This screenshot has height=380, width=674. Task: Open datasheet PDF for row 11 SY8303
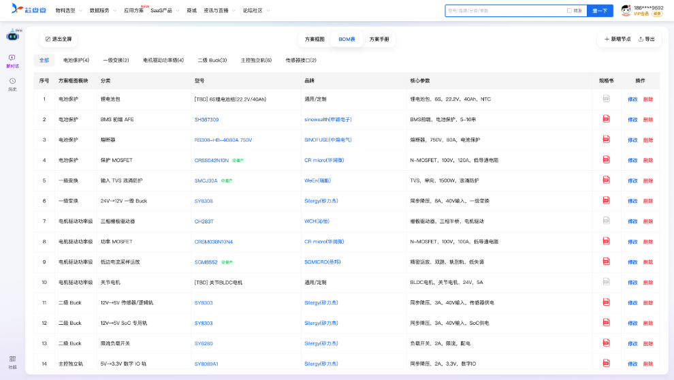click(606, 302)
